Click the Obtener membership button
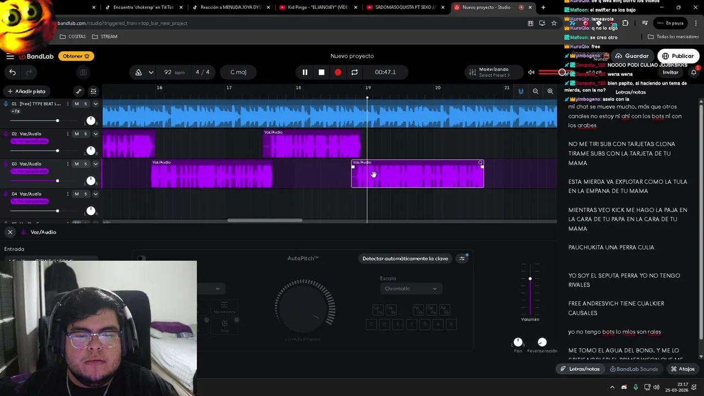This screenshot has width=704, height=396. 76,56
